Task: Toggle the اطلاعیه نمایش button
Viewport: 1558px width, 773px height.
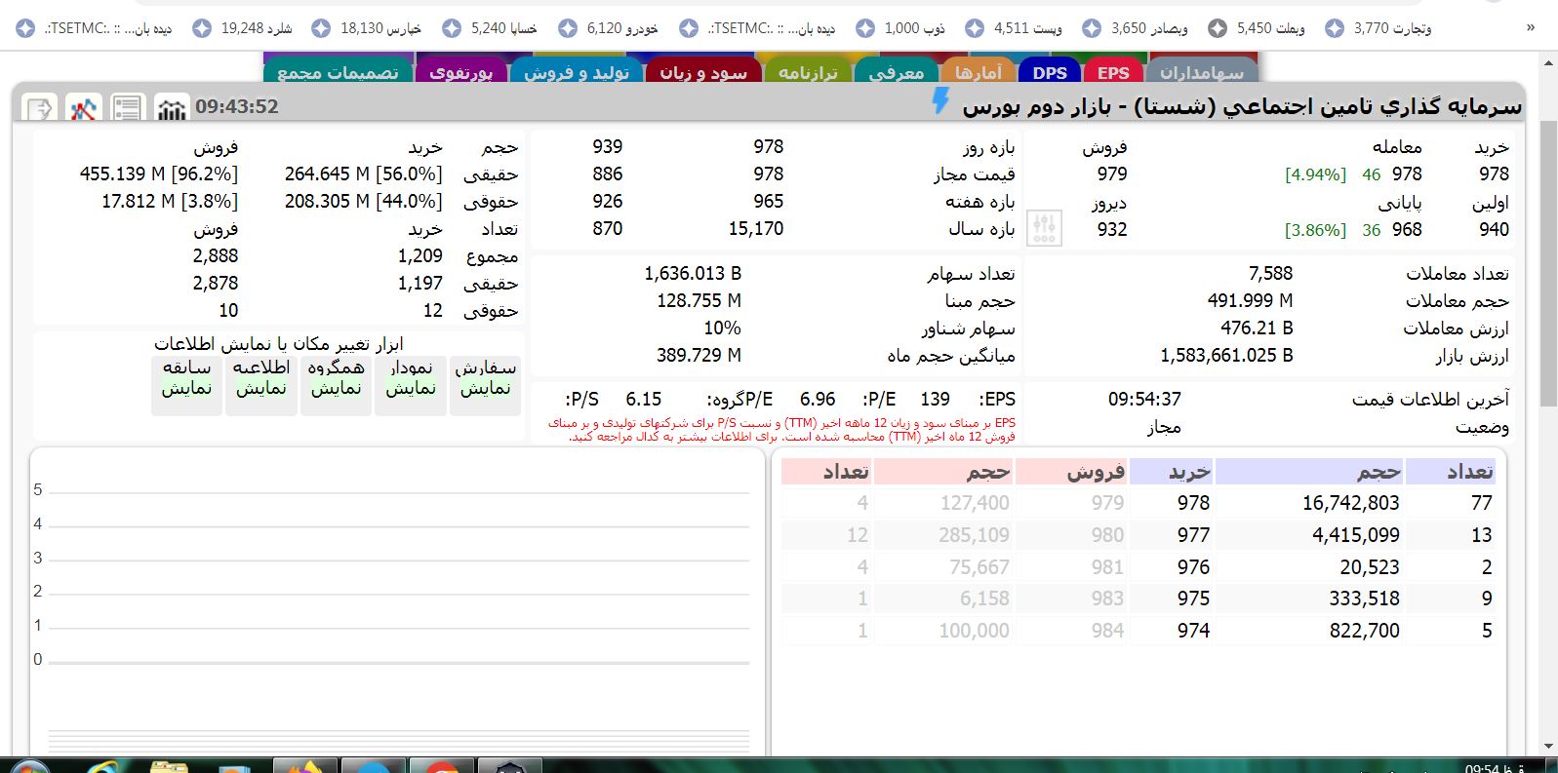Action: pyautogui.click(x=260, y=386)
